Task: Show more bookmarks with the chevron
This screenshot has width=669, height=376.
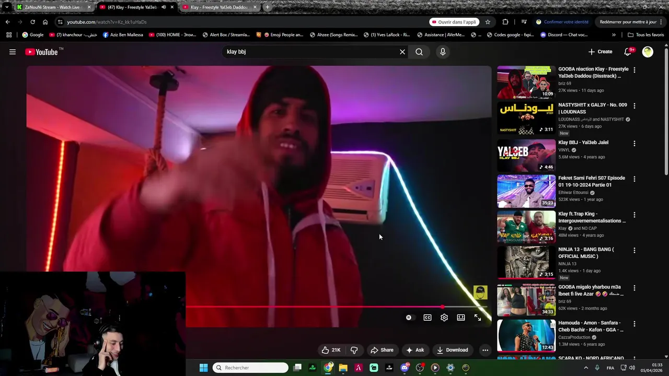Action: [x=614, y=35]
